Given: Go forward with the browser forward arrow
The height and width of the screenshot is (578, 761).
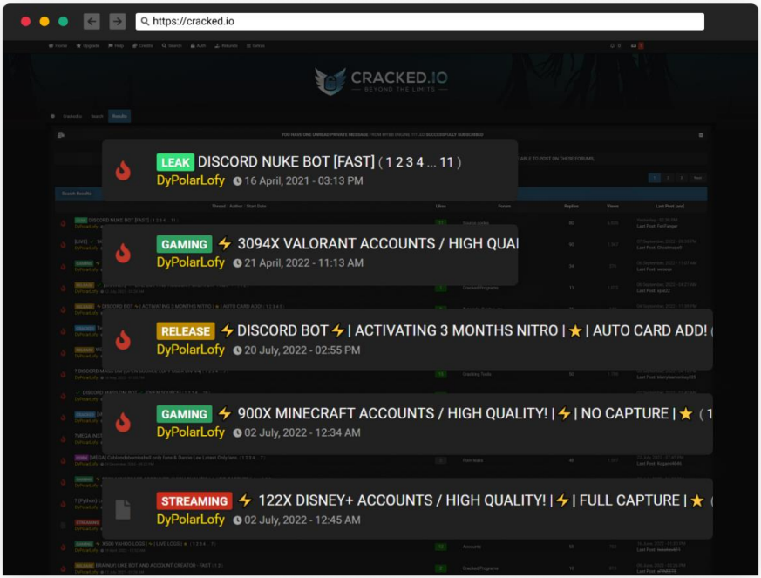Looking at the screenshot, I should tap(118, 21).
